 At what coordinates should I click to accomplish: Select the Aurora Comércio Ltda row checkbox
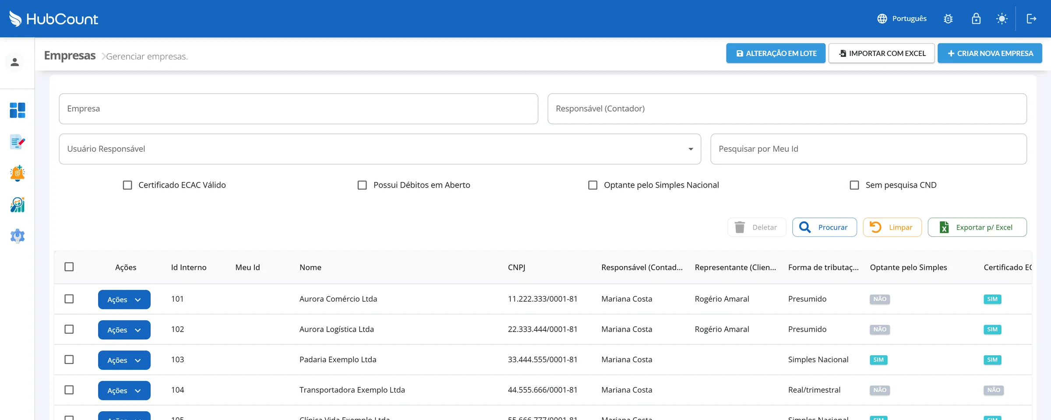tap(69, 299)
